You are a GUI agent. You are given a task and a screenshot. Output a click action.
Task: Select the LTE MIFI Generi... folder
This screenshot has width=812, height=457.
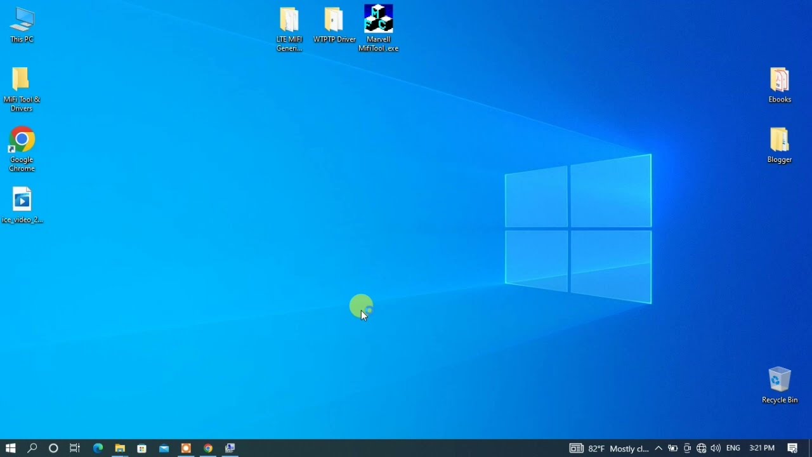pos(289,29)
